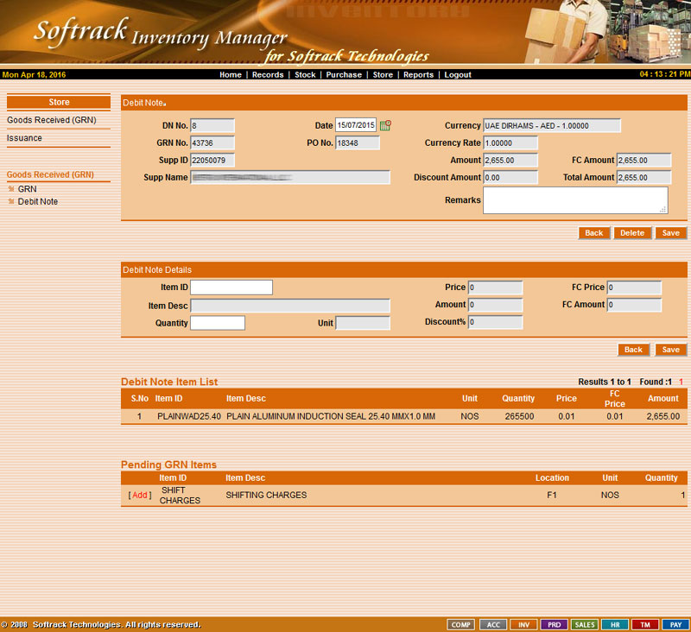Go to the HR module badge
The image size is (691, 632).
(x=615, y=624)
